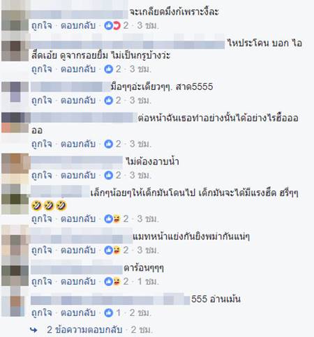Click the blurred commenter name before 'ตาร้อนๆๆๆ'

pos(77,270)
